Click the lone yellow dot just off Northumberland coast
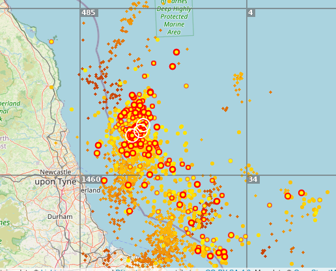 click(x=72, y=109)
